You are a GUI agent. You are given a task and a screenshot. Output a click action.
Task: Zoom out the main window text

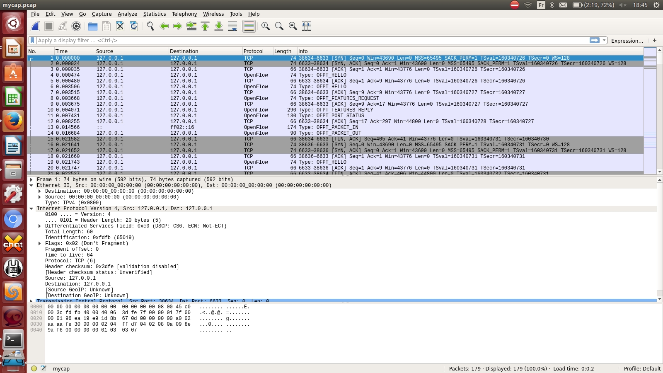279,26
